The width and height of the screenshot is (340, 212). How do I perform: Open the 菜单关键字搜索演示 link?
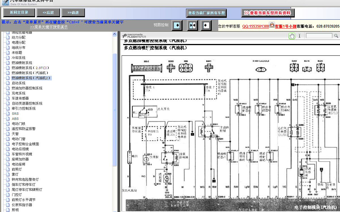click(x=49, y=27)
